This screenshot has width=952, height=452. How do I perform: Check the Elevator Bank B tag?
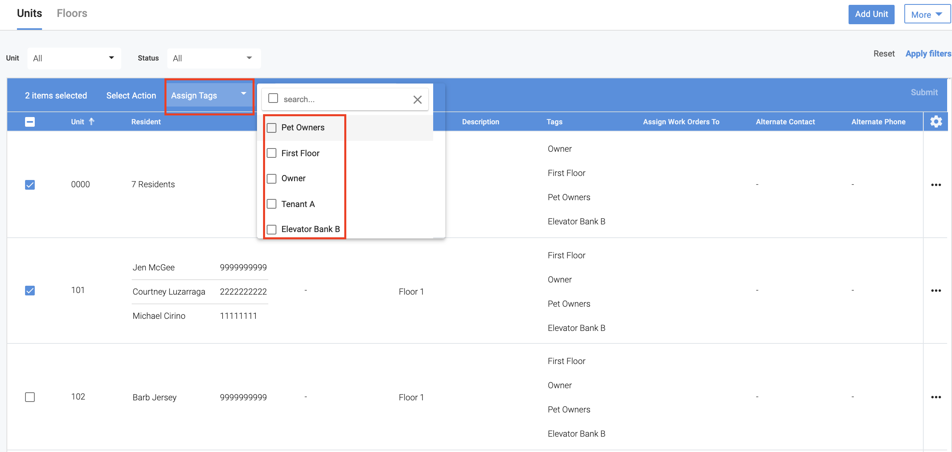(272, 230)
